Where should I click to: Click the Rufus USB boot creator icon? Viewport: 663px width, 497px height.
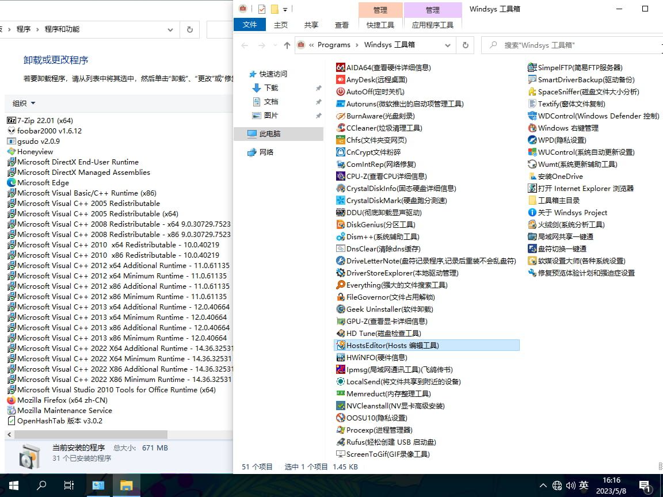click(341, 442)
